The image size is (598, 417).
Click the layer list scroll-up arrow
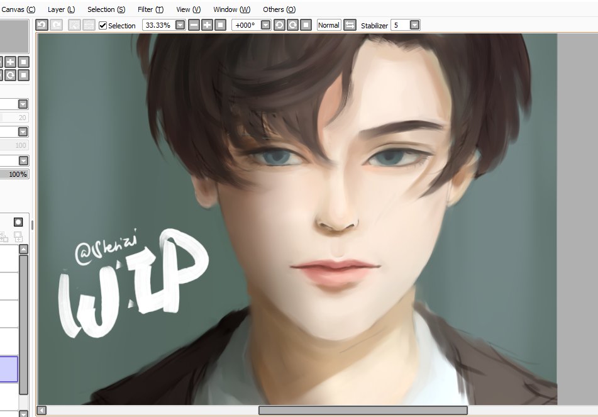24,249
